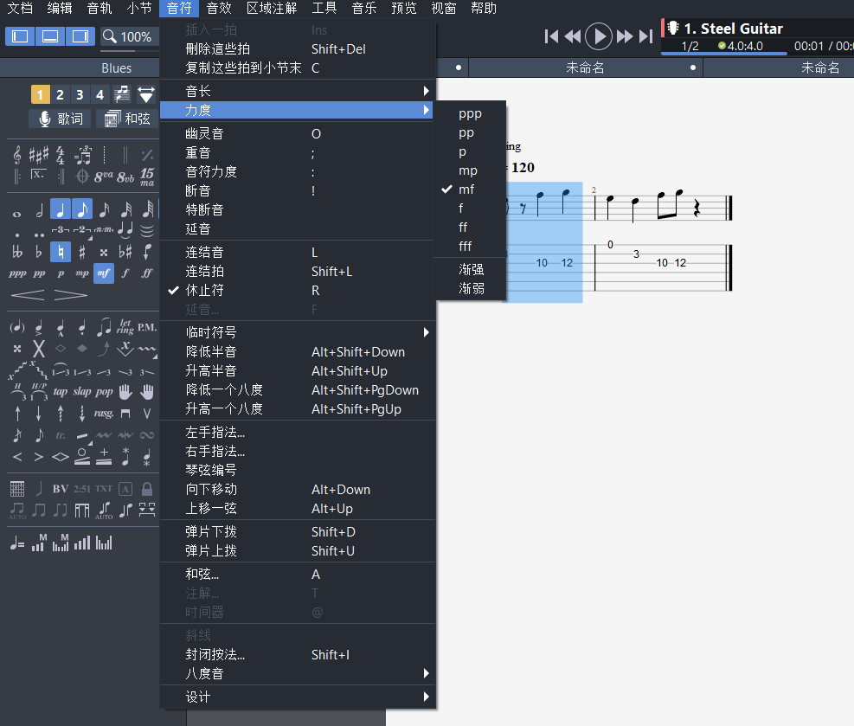Toggle the left panel visibility button
Screen dimensions: 854x726
pyautogui.click(x=20, y=36)
